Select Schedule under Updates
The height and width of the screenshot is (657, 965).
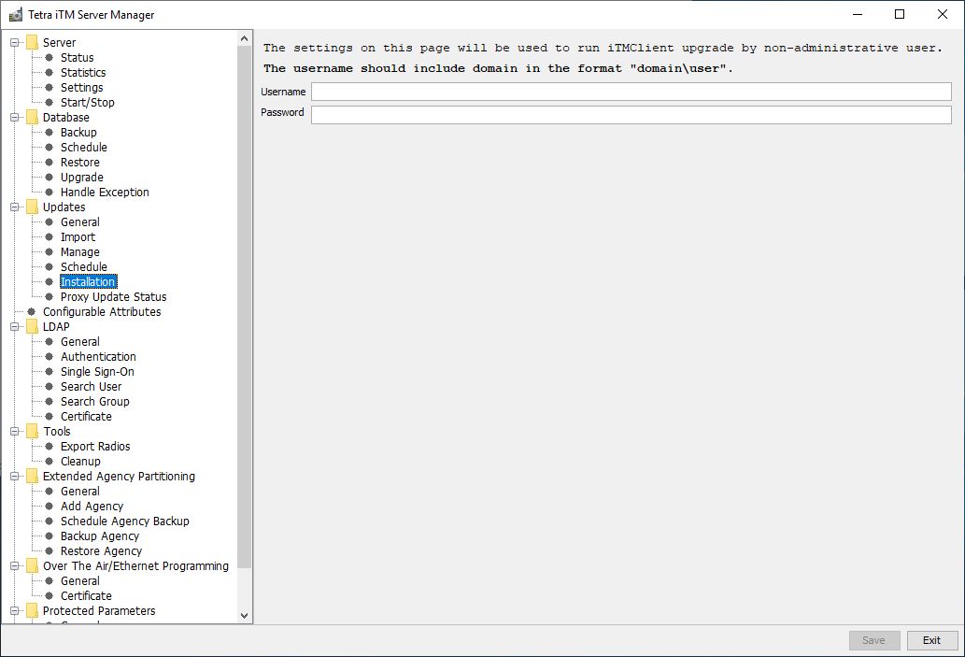pyautogui.click(x=84, y=266)
